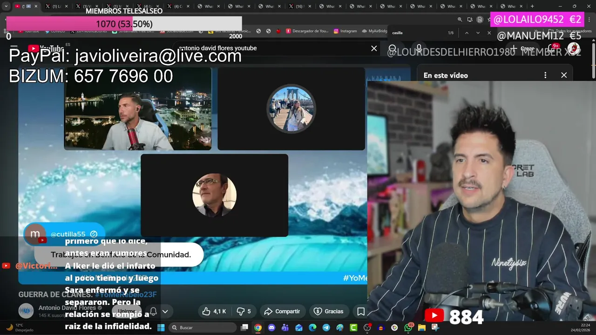Click the YouTube search magnifier button

(392, 48)
